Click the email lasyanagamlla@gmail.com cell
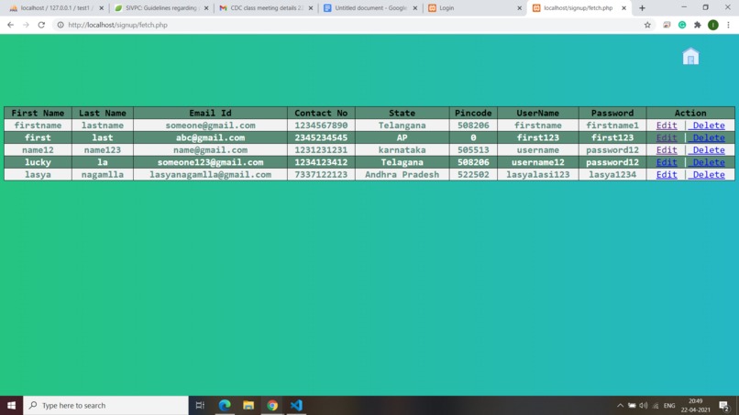739x415 pixels. 210,174
